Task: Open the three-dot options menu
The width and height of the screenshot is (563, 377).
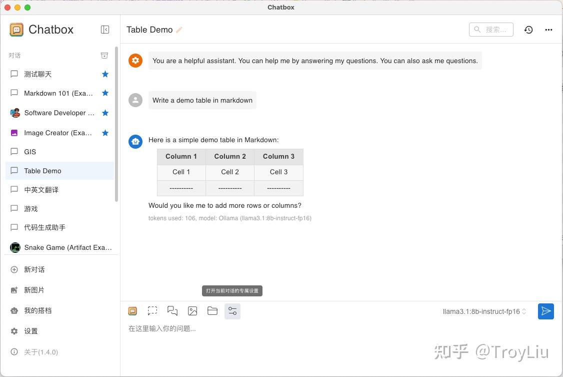Action: click(548, 30)
